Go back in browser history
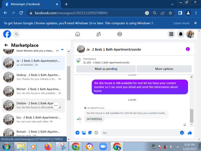 pyautogui.click(x=5, y=13)
